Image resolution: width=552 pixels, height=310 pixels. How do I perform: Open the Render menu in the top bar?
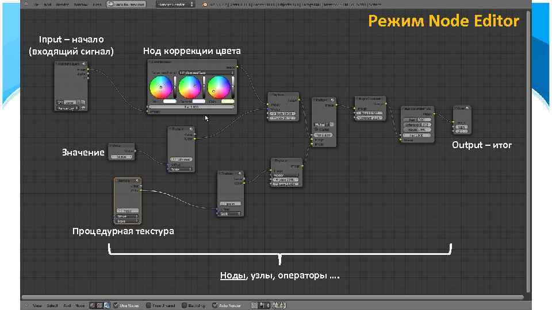point(63,5)
